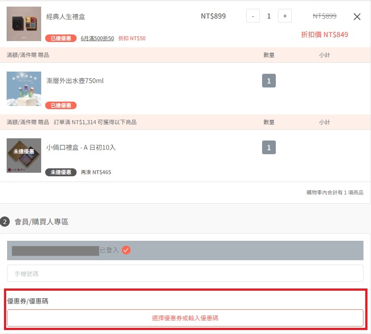Remove 經典人生禮盒 with the X icon

point(357,16)
